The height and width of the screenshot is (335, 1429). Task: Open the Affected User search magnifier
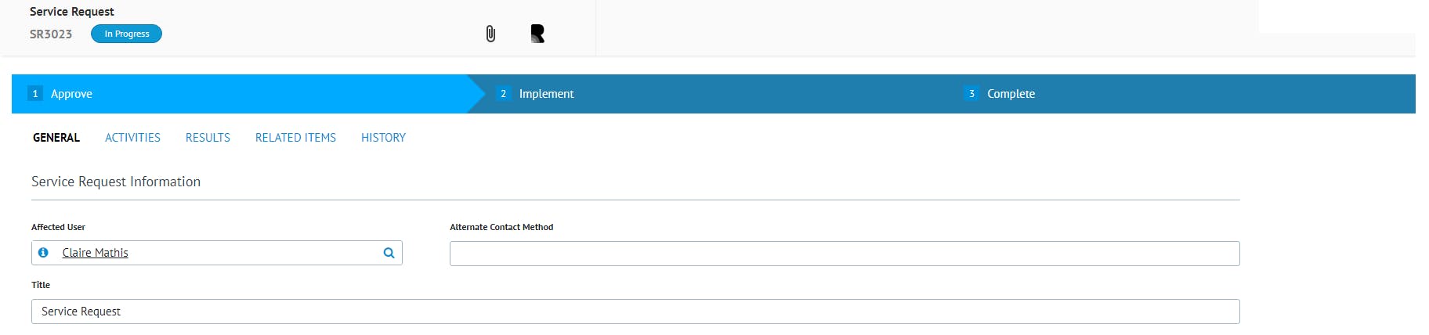[x=389, y=253]
